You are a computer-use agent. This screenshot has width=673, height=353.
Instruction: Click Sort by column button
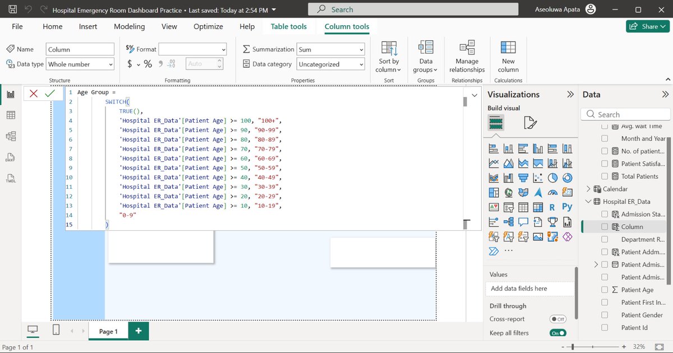click(389, 57)
